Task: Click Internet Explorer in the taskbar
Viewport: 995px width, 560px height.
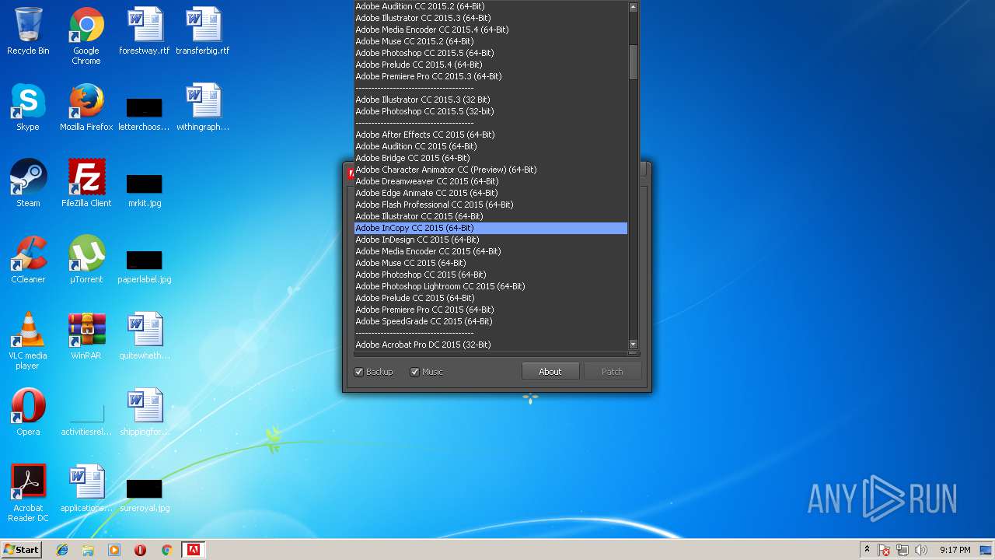Action: (62, 550)
